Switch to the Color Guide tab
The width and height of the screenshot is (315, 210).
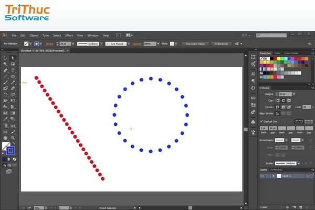pos(291,53)
